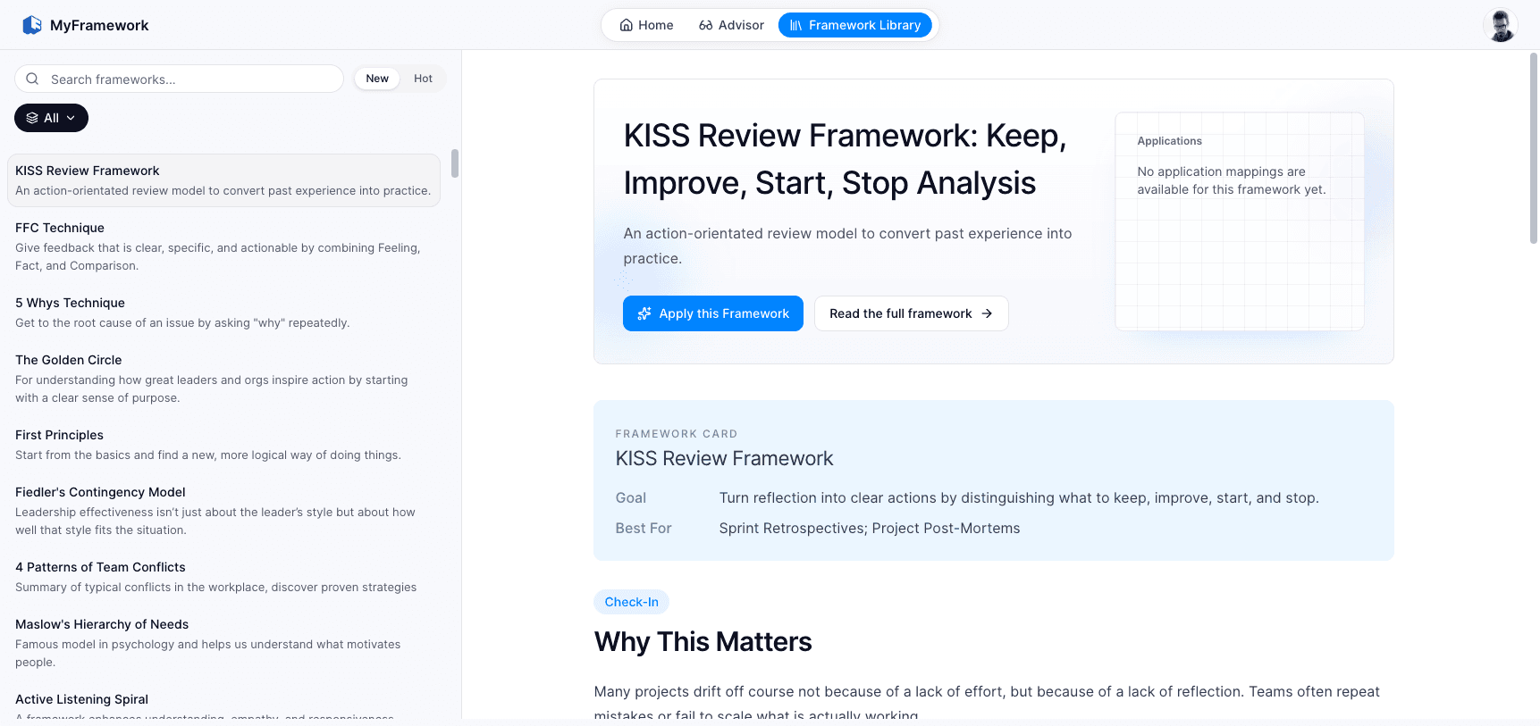Click the layers stack icon in the All filter
The height and width of the screenshot is (726, 1540).
32,118
